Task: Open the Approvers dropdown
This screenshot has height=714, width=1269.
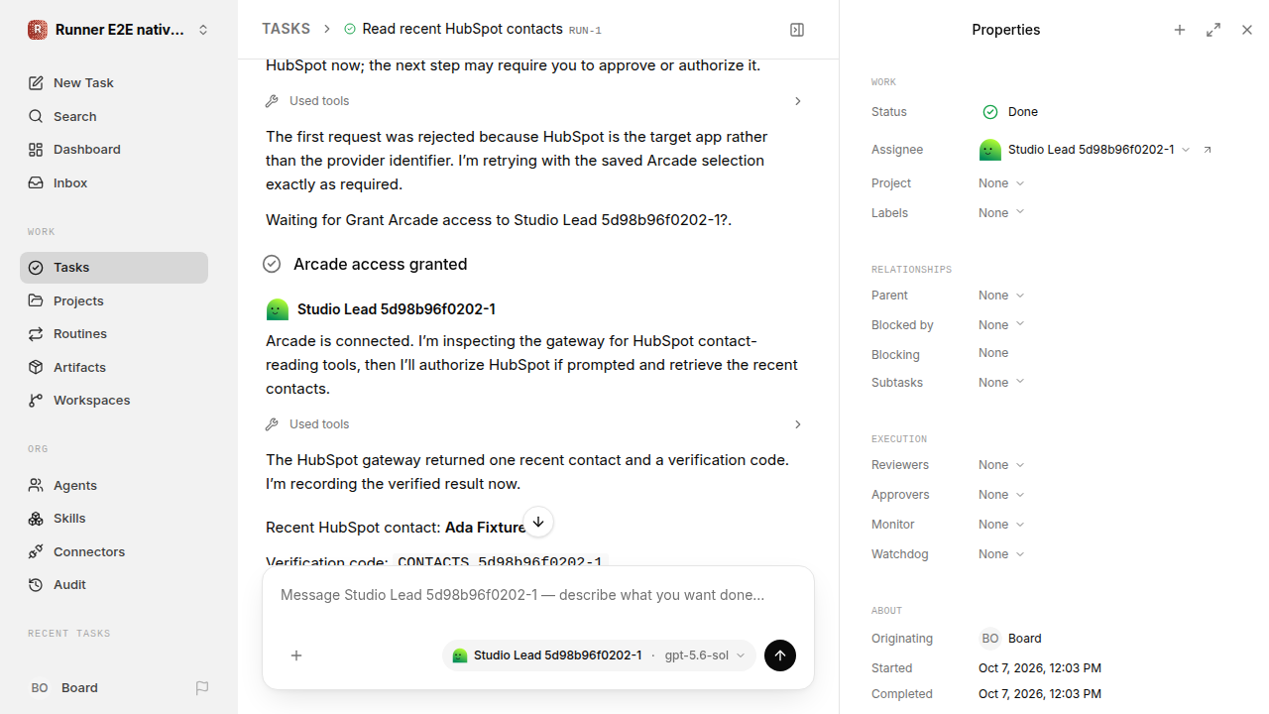Action: tap(1001, 495)
